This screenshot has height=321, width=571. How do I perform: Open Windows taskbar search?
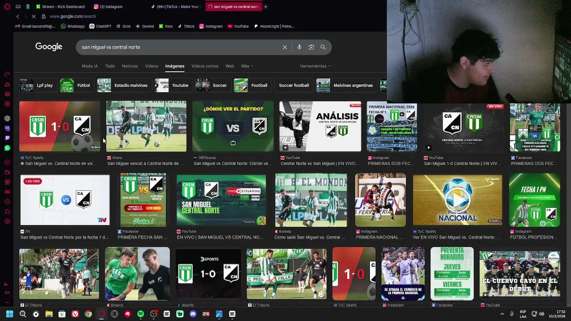(x=23, y=314)
